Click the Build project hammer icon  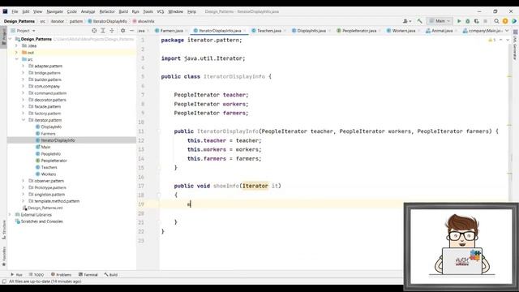pyautogui.click(x=420, y=21)
